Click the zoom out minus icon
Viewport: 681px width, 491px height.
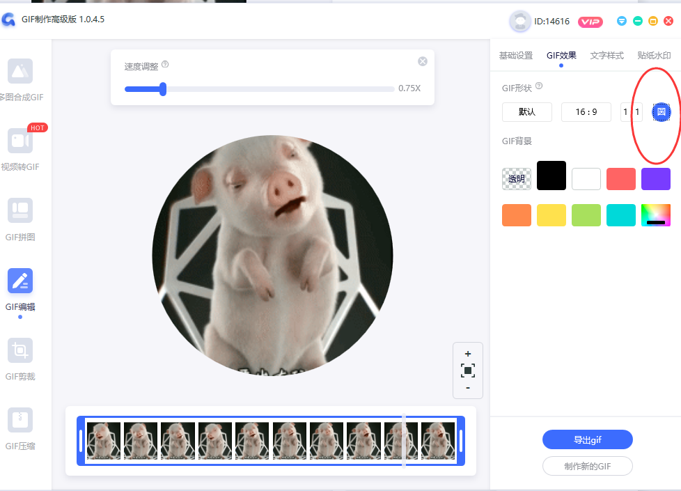pyautogui.click(x=468, y=388)
